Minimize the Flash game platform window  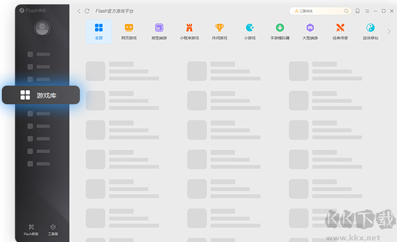375,11
